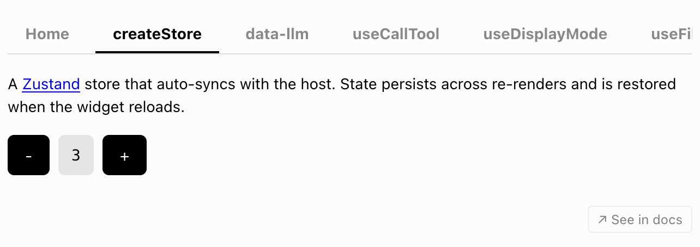Open the useCallTool tab
The height and width of the screenshot is (247, 700).
point(396,35)
